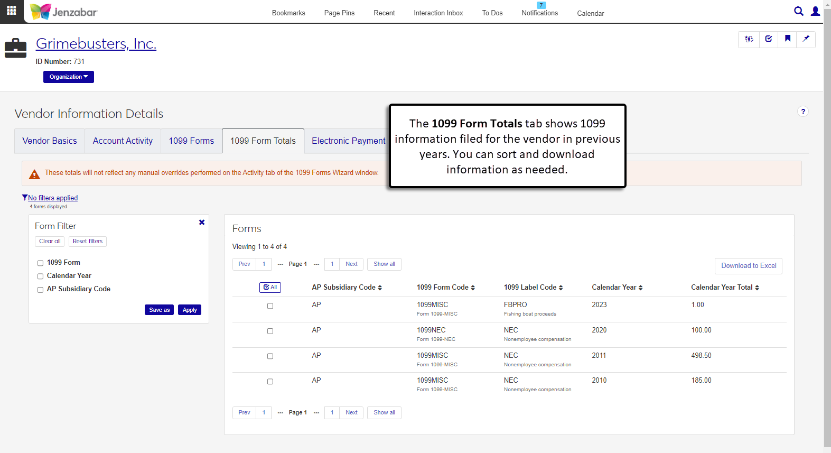
Task: Click the page vertical scrollbar
Action: (x=827, y=227)
